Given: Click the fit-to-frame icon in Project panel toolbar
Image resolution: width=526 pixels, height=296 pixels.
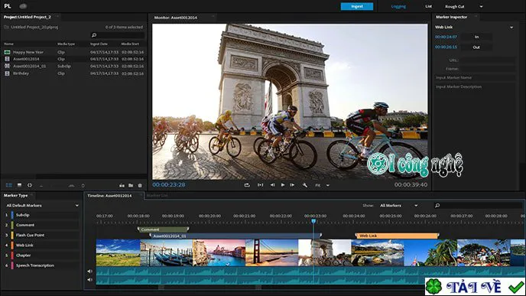Looking at the screenshot, I should pos(30,185).
